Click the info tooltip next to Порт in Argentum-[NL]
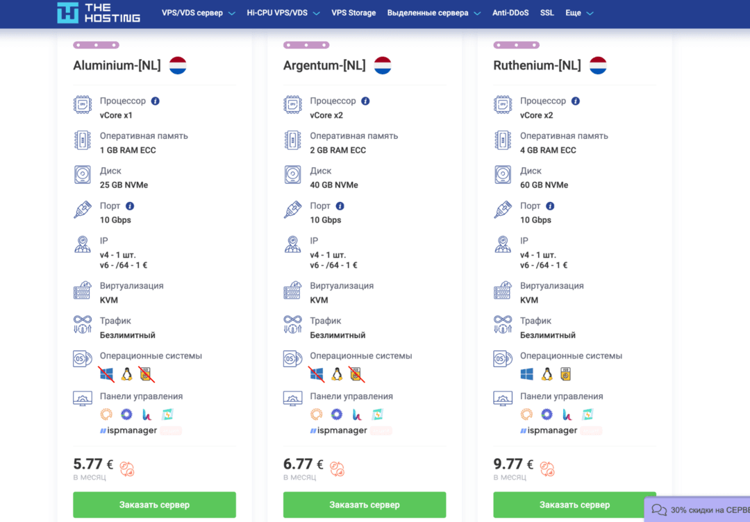Screen dimensions: 750x522 tap(341, 205)
